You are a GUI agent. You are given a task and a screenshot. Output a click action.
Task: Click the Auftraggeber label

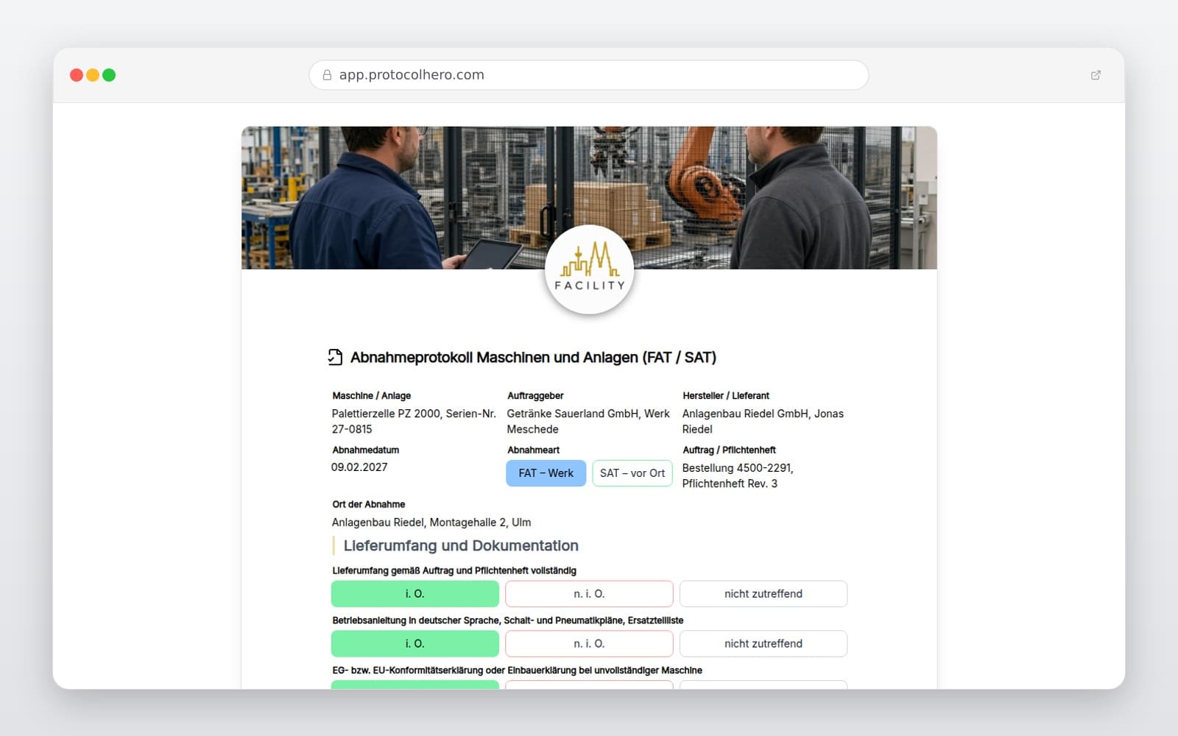(535, 395)
